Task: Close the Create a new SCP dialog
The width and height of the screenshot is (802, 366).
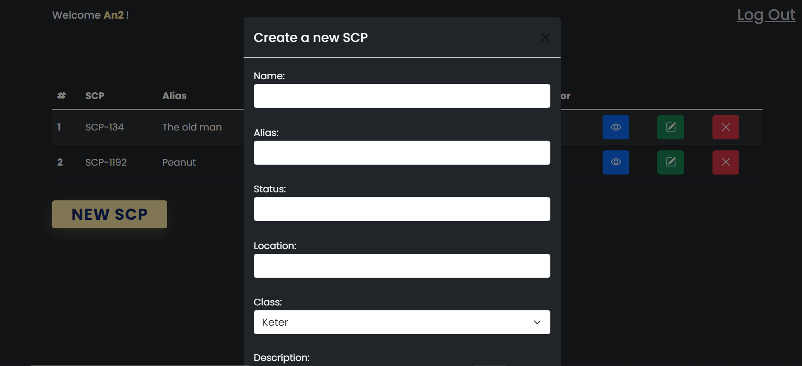Action: [545, 38]
